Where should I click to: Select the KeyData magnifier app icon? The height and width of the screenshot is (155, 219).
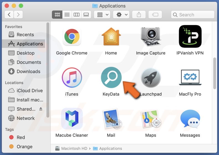pyautogui.click(x=111, y=78)
